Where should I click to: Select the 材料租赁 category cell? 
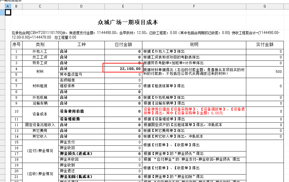click(40, 86)
